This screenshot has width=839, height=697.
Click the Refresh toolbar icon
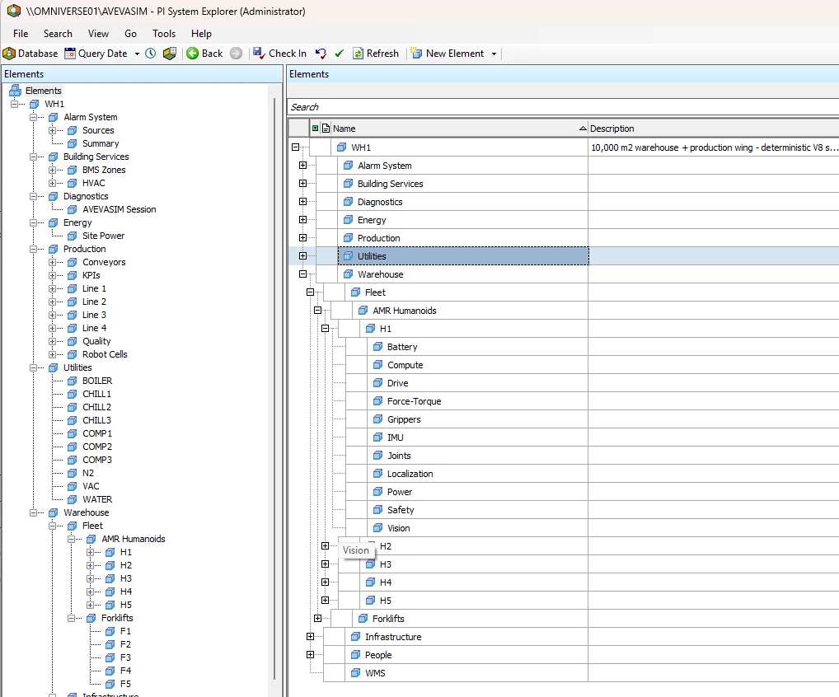358,54
